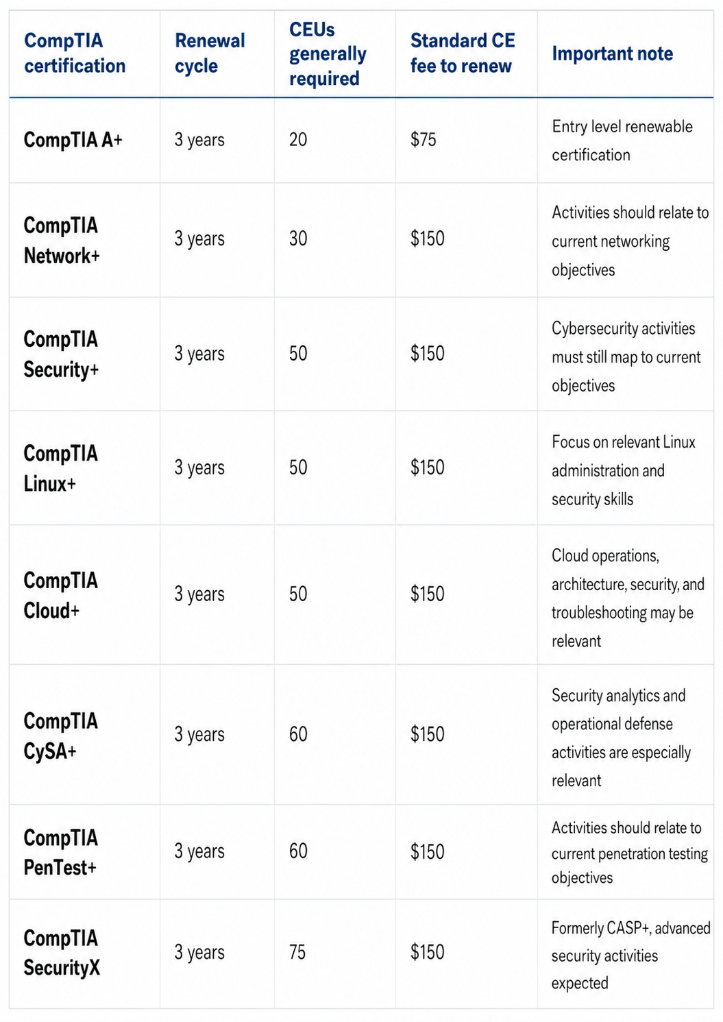Select the CompTIA Network+ cell
This screenshot has width=723, height=1022.
click(x=62, y=240)
